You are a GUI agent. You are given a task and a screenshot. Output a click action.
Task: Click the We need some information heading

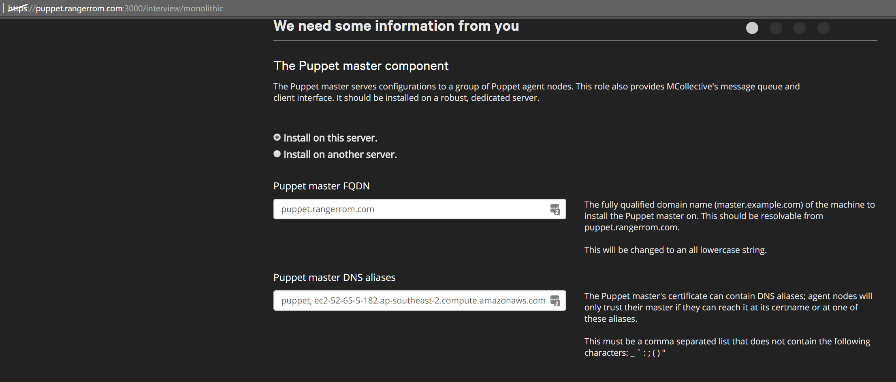click(x=396, y=25)
